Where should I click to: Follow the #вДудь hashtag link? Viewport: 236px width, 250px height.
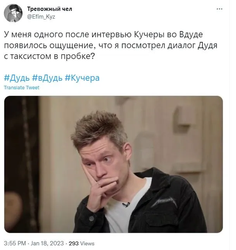click(47, 78)
